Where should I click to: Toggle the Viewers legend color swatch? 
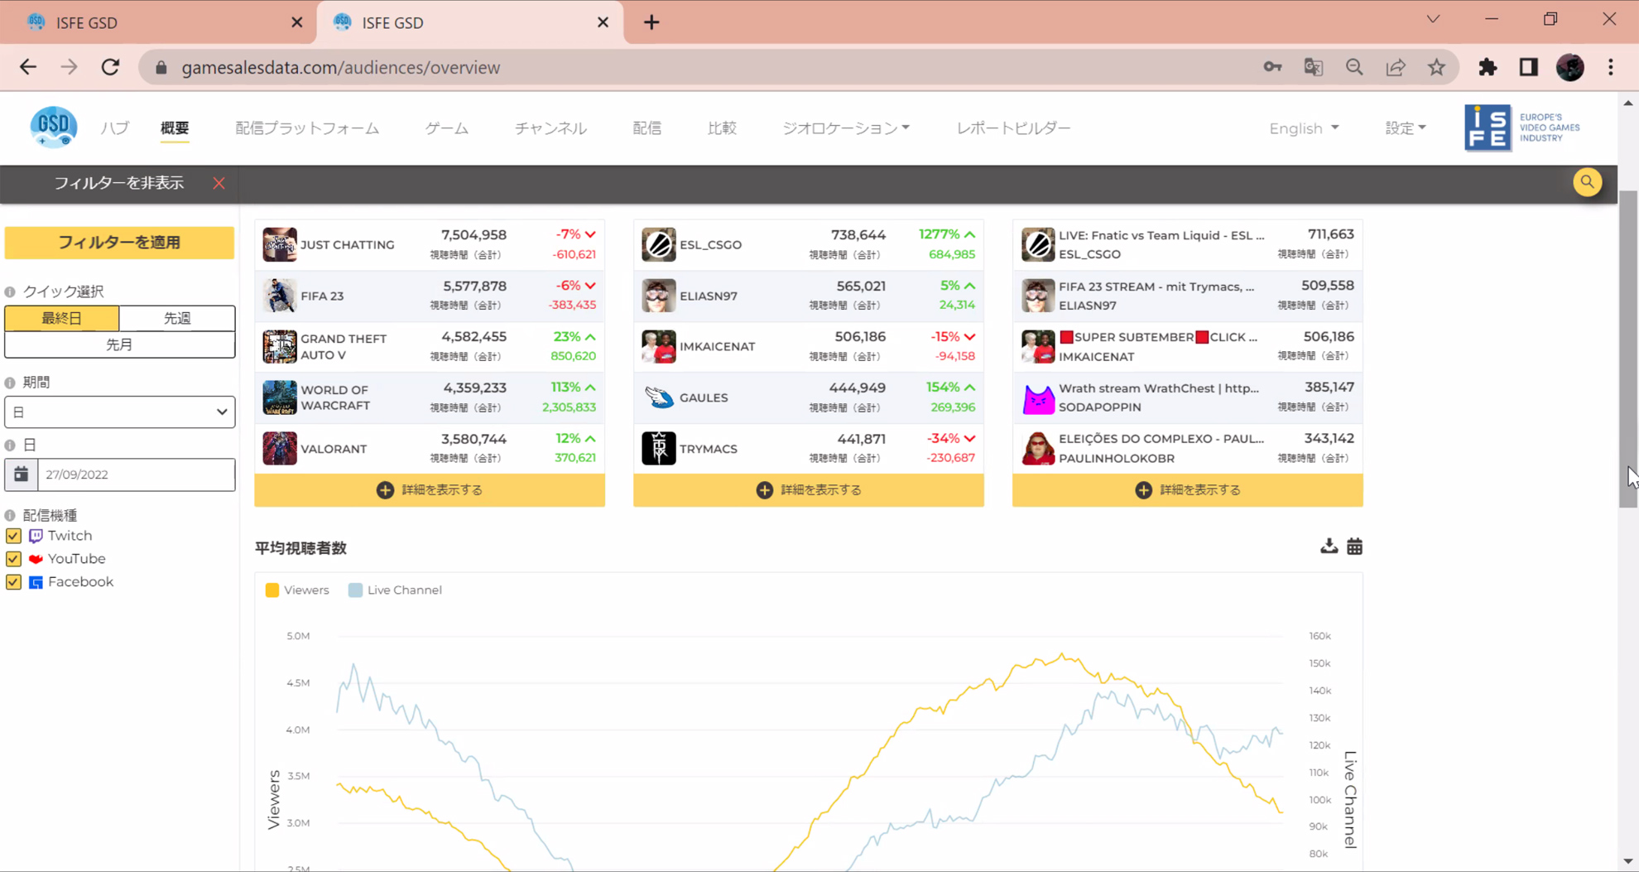point(272,590)
